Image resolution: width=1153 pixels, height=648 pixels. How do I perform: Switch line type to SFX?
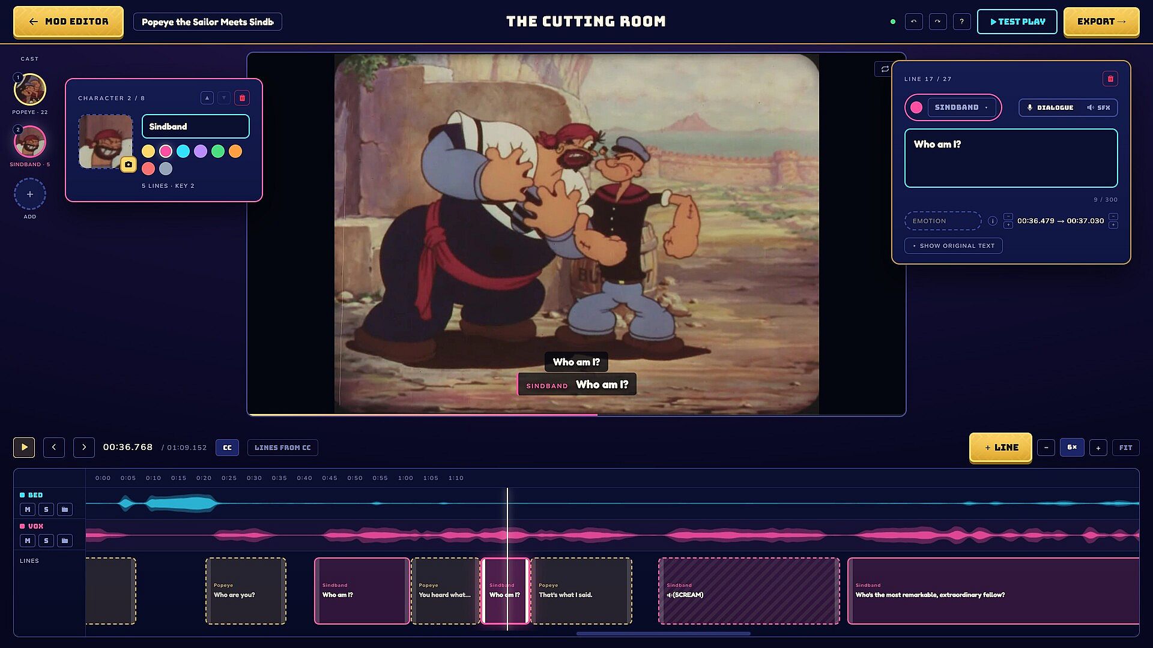coord(1098,107)
